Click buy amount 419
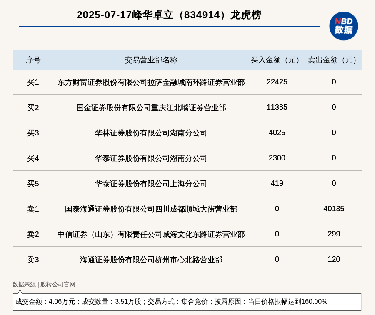Image resolution: width=375 pixels, height=315 pixels. click(x=277, y=183)
